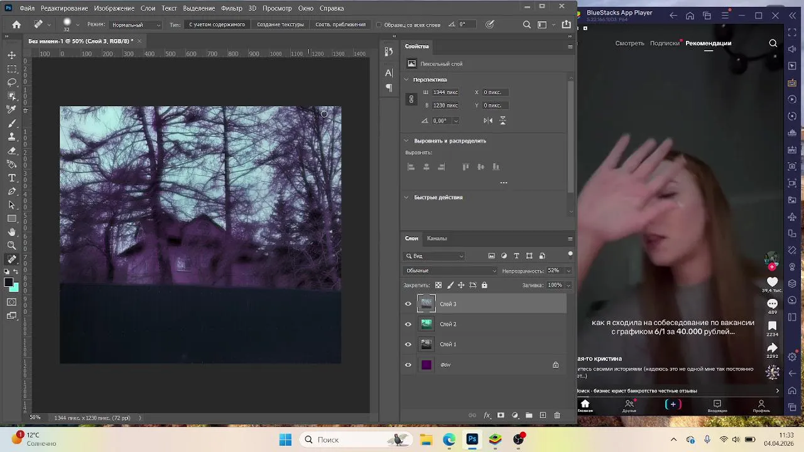Select the Eraser tool

coord(12,151)
